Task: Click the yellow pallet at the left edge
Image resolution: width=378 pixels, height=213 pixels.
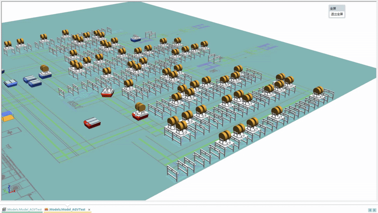Action: [x=7, y=116]
